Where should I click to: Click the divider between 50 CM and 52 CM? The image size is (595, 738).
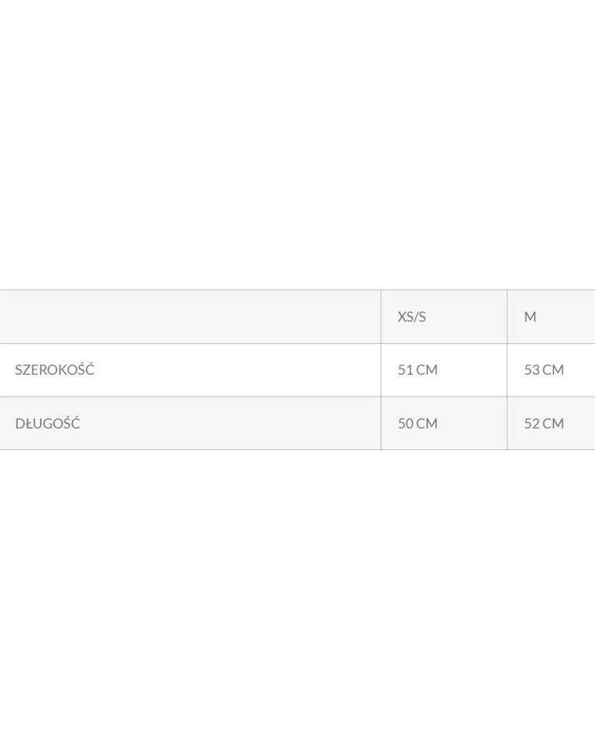click(x=507, y=424)
